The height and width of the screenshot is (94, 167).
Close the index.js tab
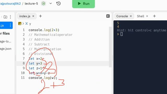(33, 16)
